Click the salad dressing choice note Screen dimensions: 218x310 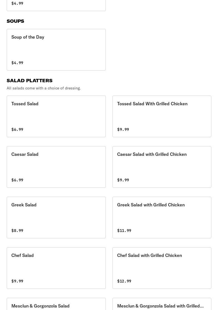point(44,88)
